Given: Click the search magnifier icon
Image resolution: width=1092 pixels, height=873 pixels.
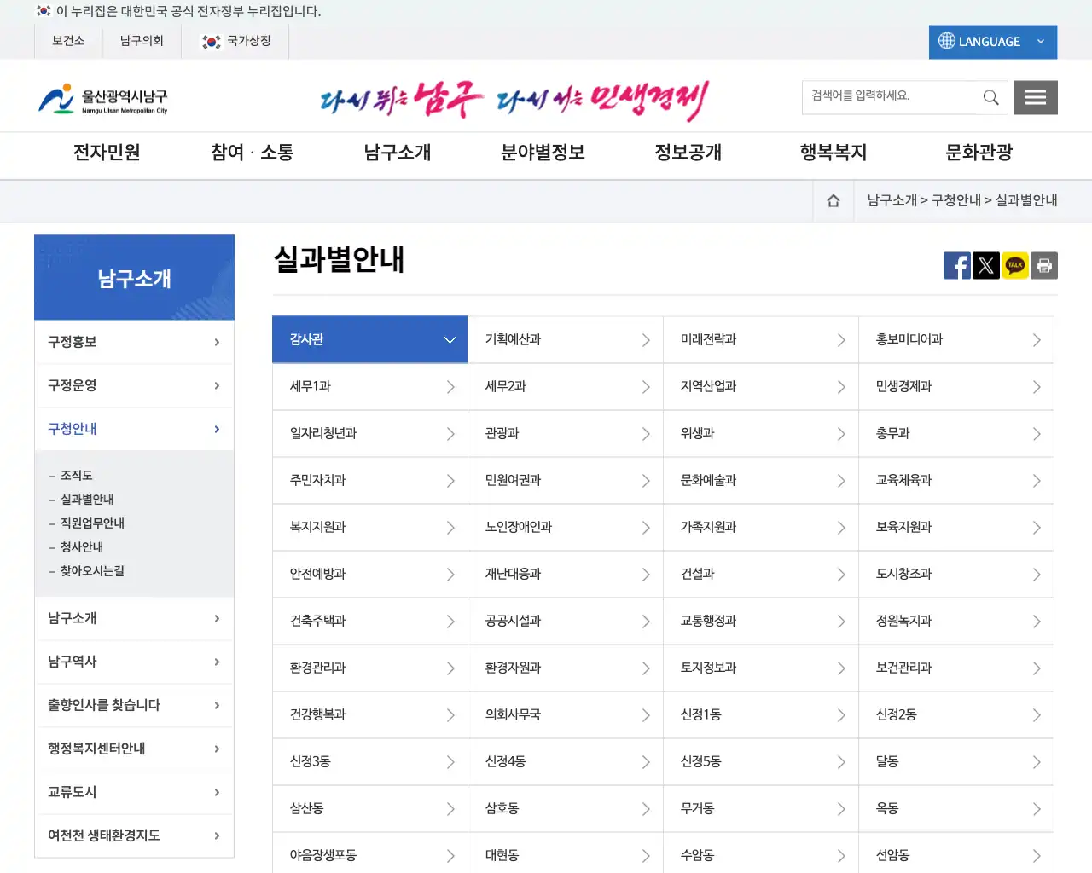Looking at the screenshot, I should click(990, 97).
